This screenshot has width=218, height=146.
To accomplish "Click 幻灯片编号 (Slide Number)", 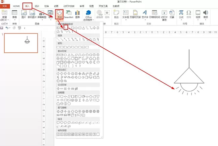I will coord(164,15).
